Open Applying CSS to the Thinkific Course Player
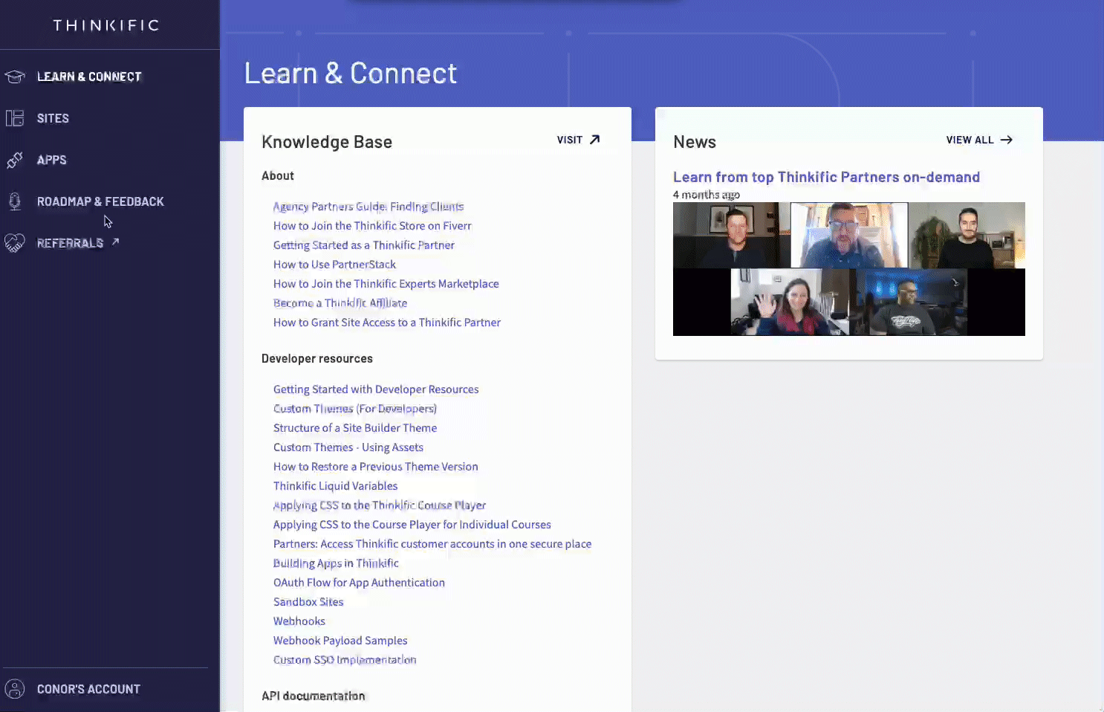Viewport: 1104px width, 712px height. [x=380, y=505]
